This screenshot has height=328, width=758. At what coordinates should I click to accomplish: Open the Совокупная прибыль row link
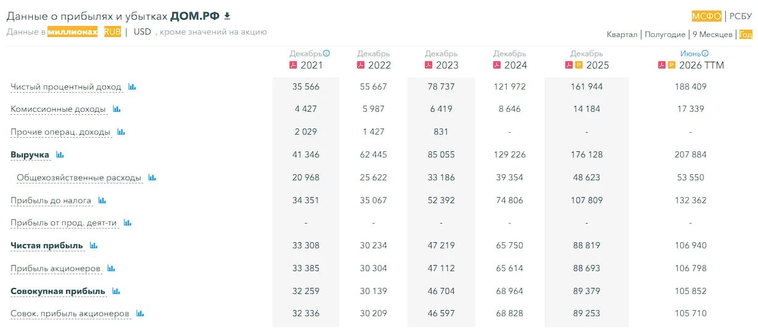click(58, 292)
